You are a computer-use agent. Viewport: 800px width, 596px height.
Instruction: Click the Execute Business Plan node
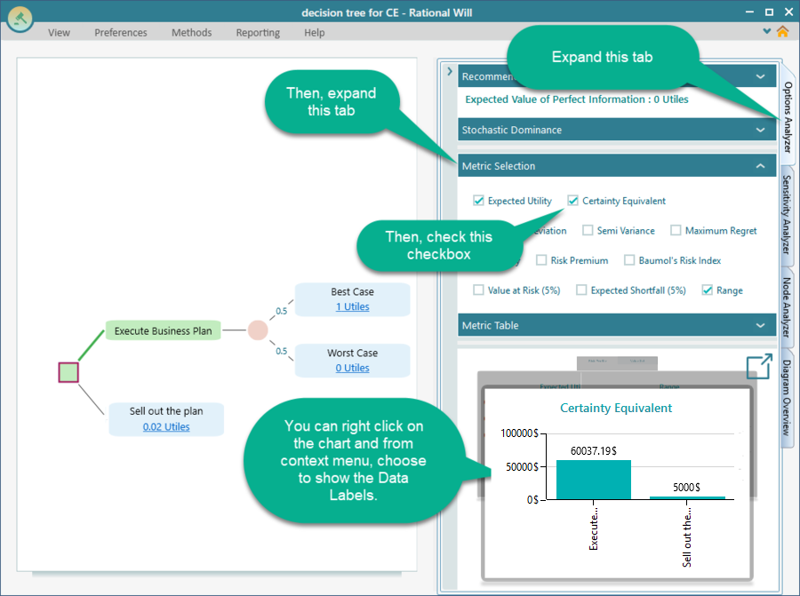click(163, 330)
